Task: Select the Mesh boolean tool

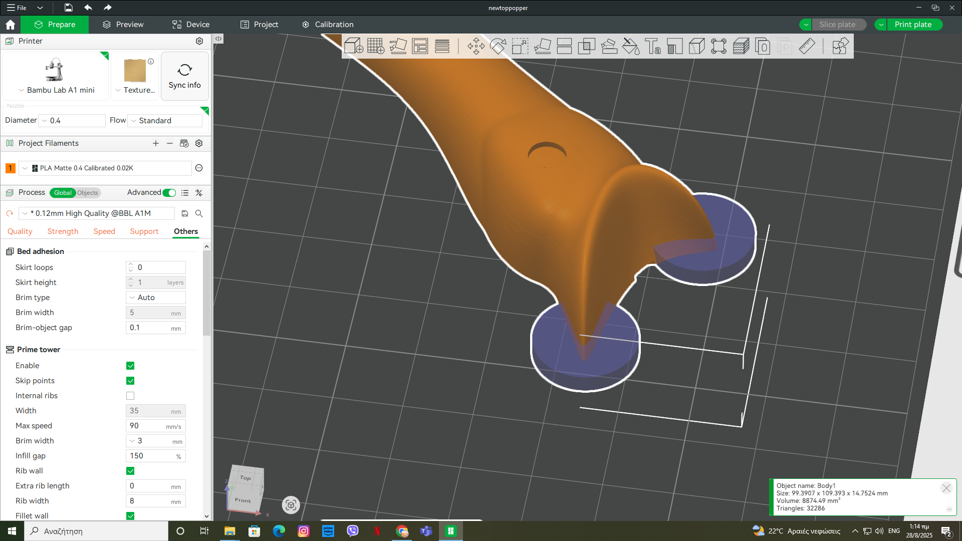Action: (586, 46)
